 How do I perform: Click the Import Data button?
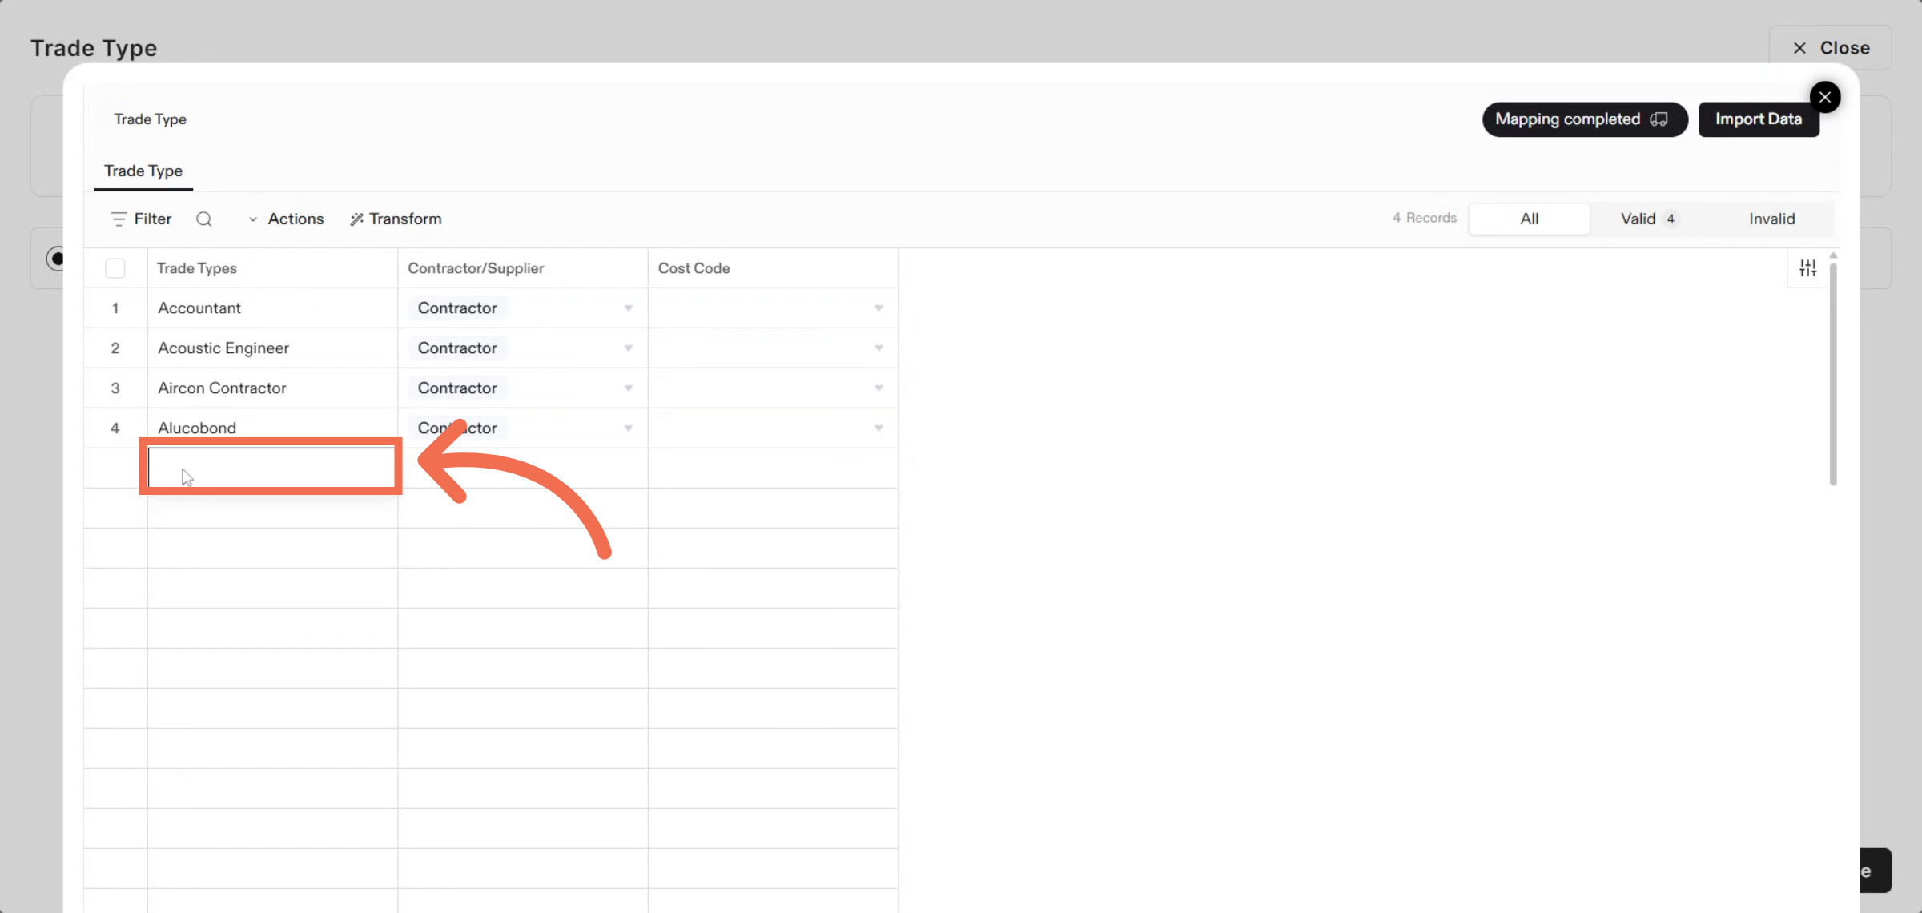[1758, 119]
